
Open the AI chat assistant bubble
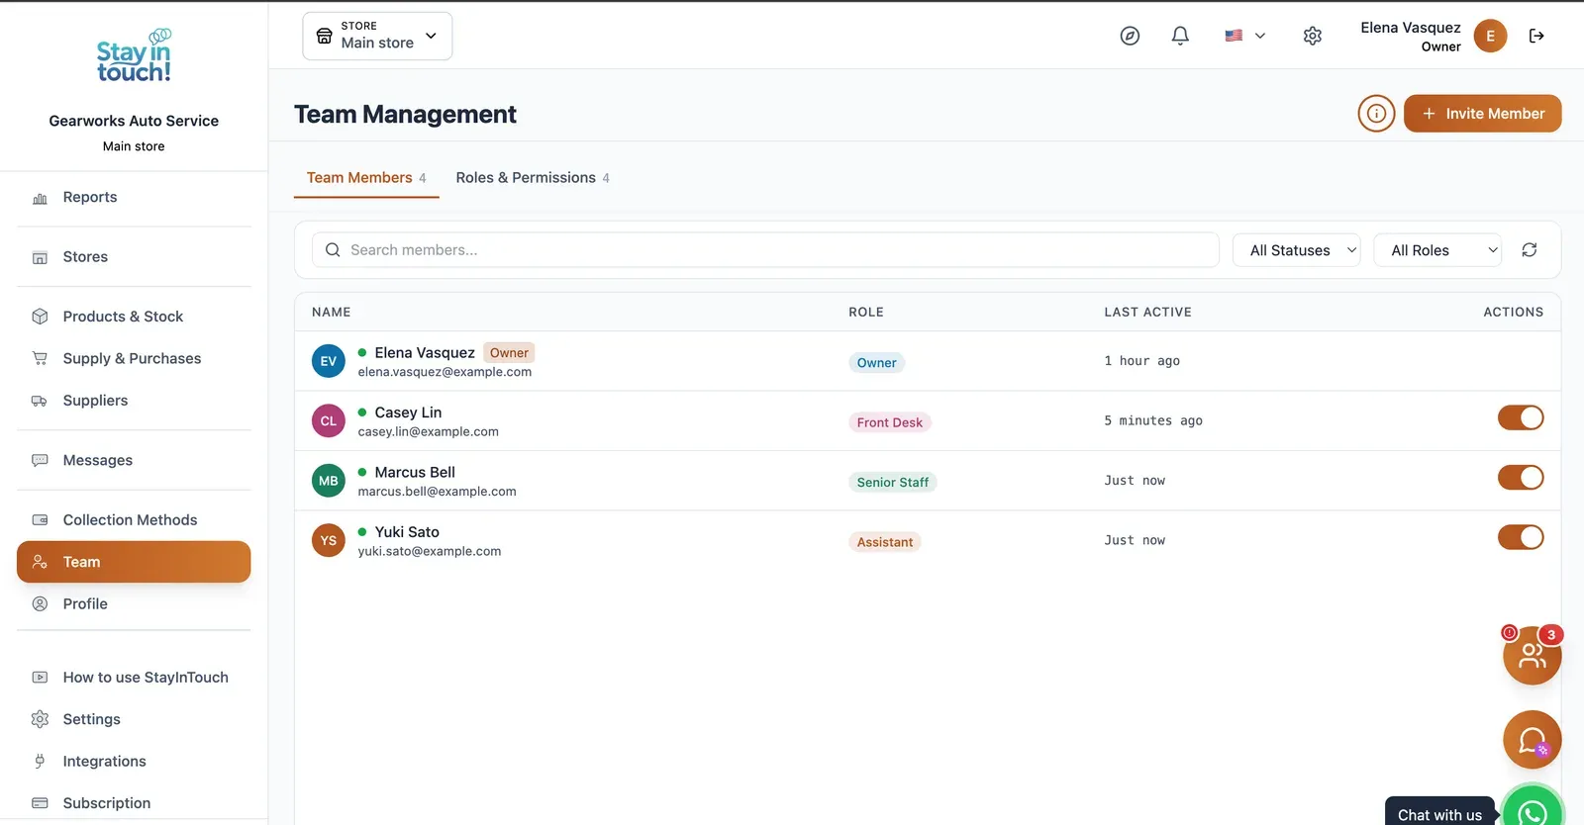coord(1532,740)
